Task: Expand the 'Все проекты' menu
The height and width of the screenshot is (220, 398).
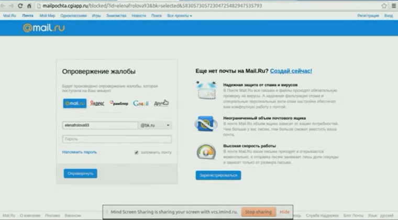Action: click(179, 16)
